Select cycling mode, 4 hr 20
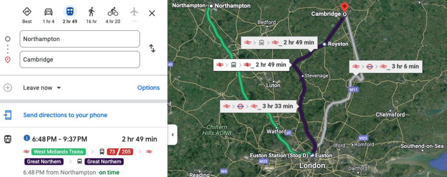 coord(113,14)
